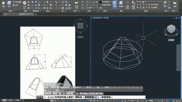
Task: Expand the Groups (群組) panel dropdown
Action: coord(167,11)
